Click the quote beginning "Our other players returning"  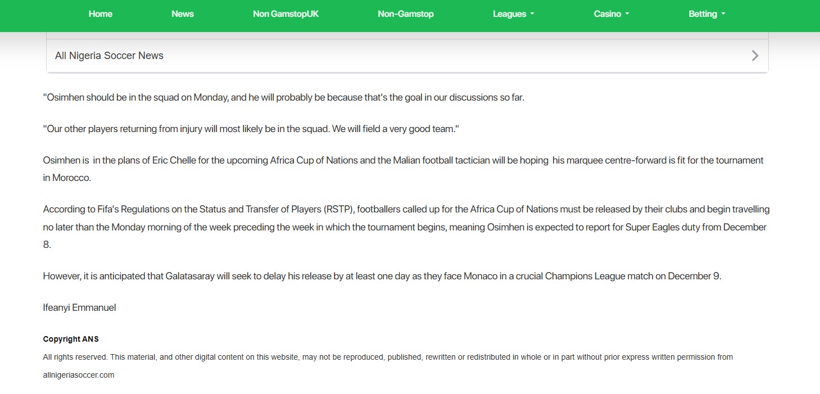pyautogui.click(x=251, y=129)
